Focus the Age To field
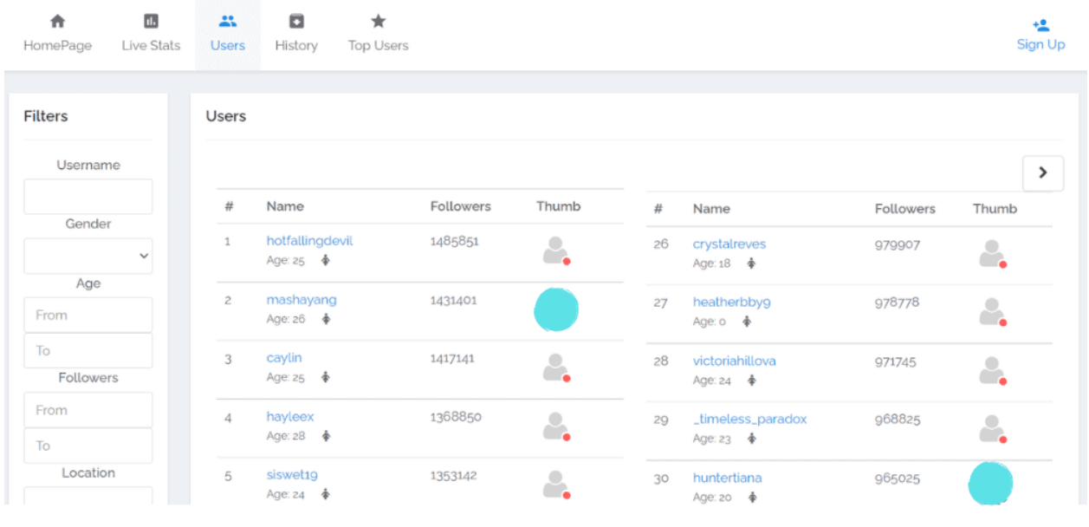The height and width of the screenshot is (527, 1089). tap(88, 351)
